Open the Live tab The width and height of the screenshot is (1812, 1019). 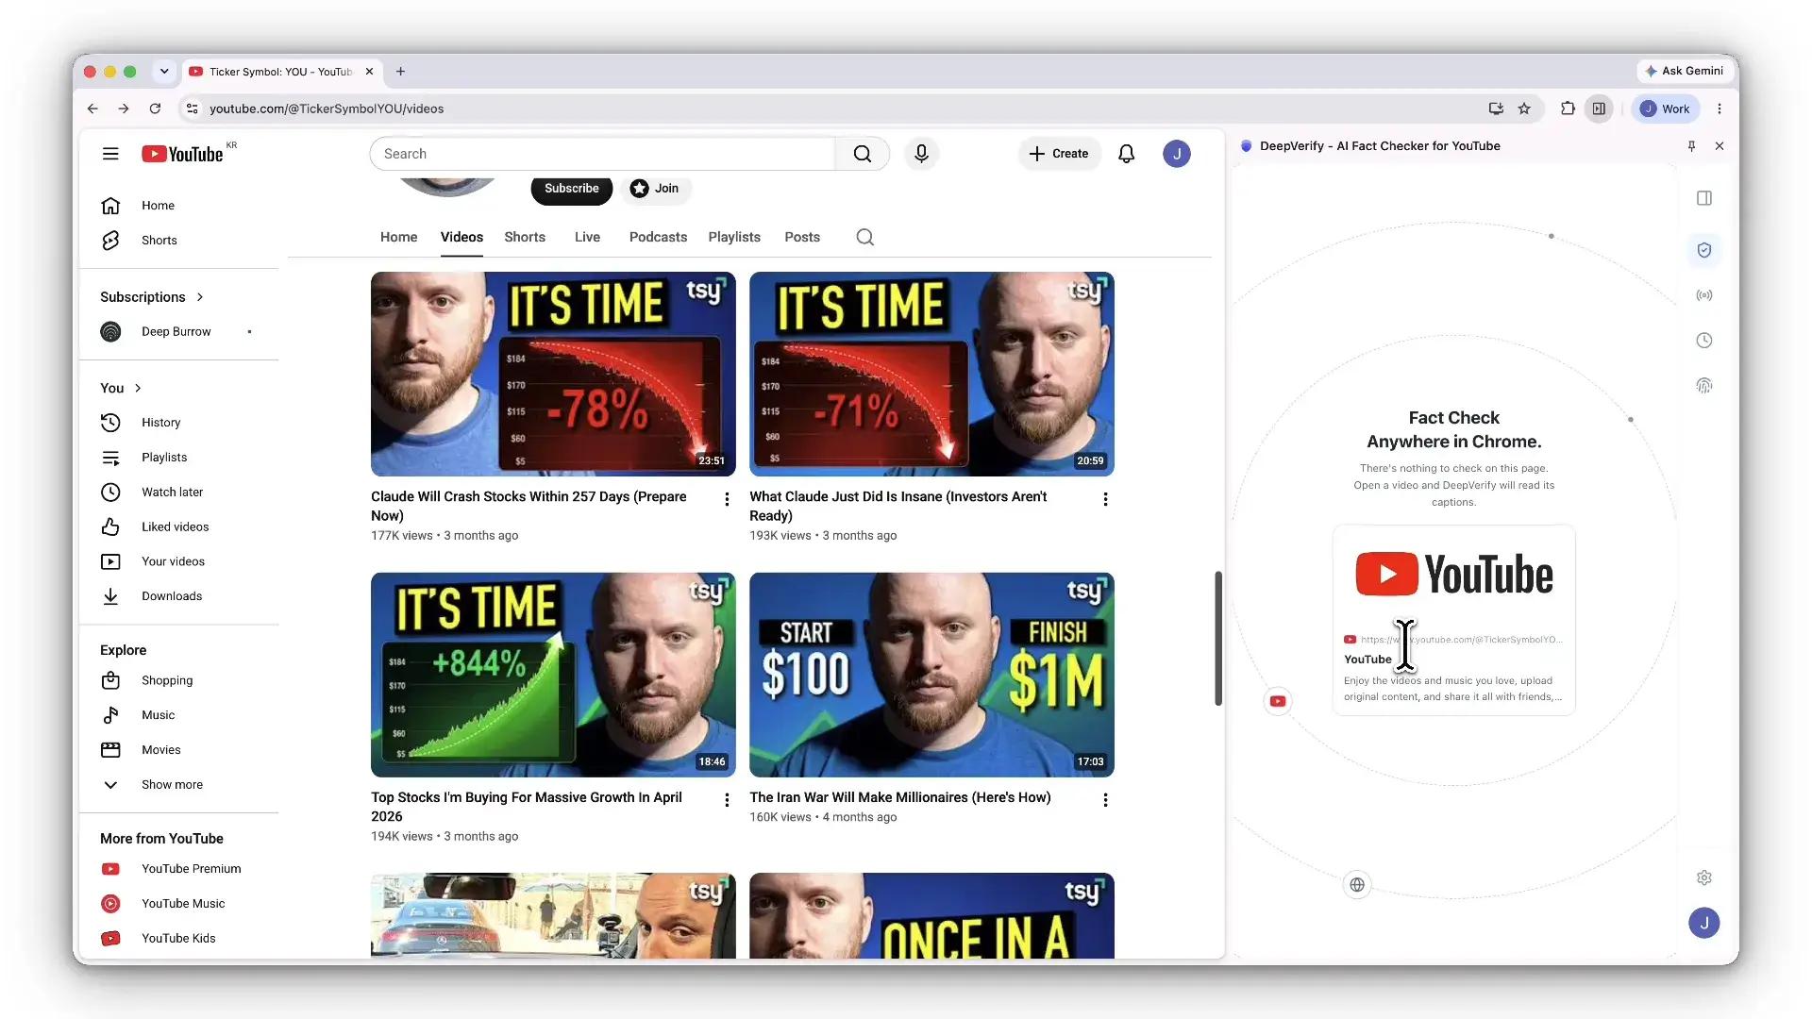coord(587,238)
